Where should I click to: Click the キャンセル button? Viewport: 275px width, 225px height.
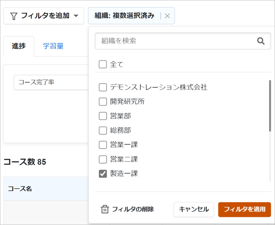194,209
